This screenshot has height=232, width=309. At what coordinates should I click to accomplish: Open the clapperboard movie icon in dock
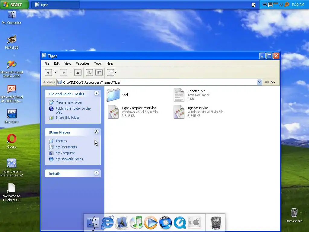(165, 223)
